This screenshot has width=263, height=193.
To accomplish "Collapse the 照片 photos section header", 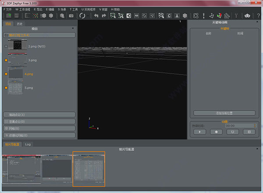I will [x=39, y=35].
